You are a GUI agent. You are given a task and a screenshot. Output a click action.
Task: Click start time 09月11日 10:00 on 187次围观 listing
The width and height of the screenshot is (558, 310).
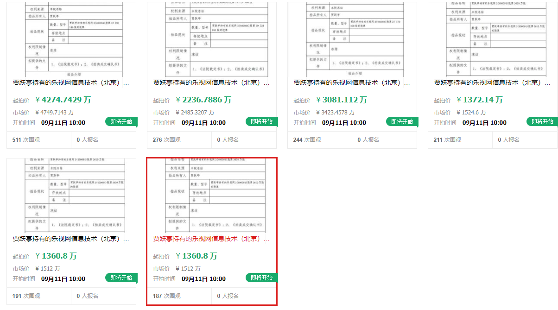[x=204, y=279]
